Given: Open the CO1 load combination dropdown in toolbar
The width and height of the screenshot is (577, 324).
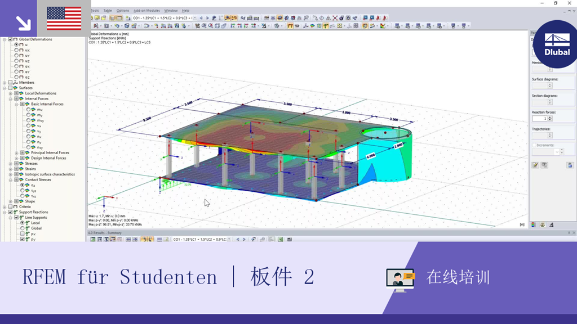Looking at the screenshot, I should 194,18.
